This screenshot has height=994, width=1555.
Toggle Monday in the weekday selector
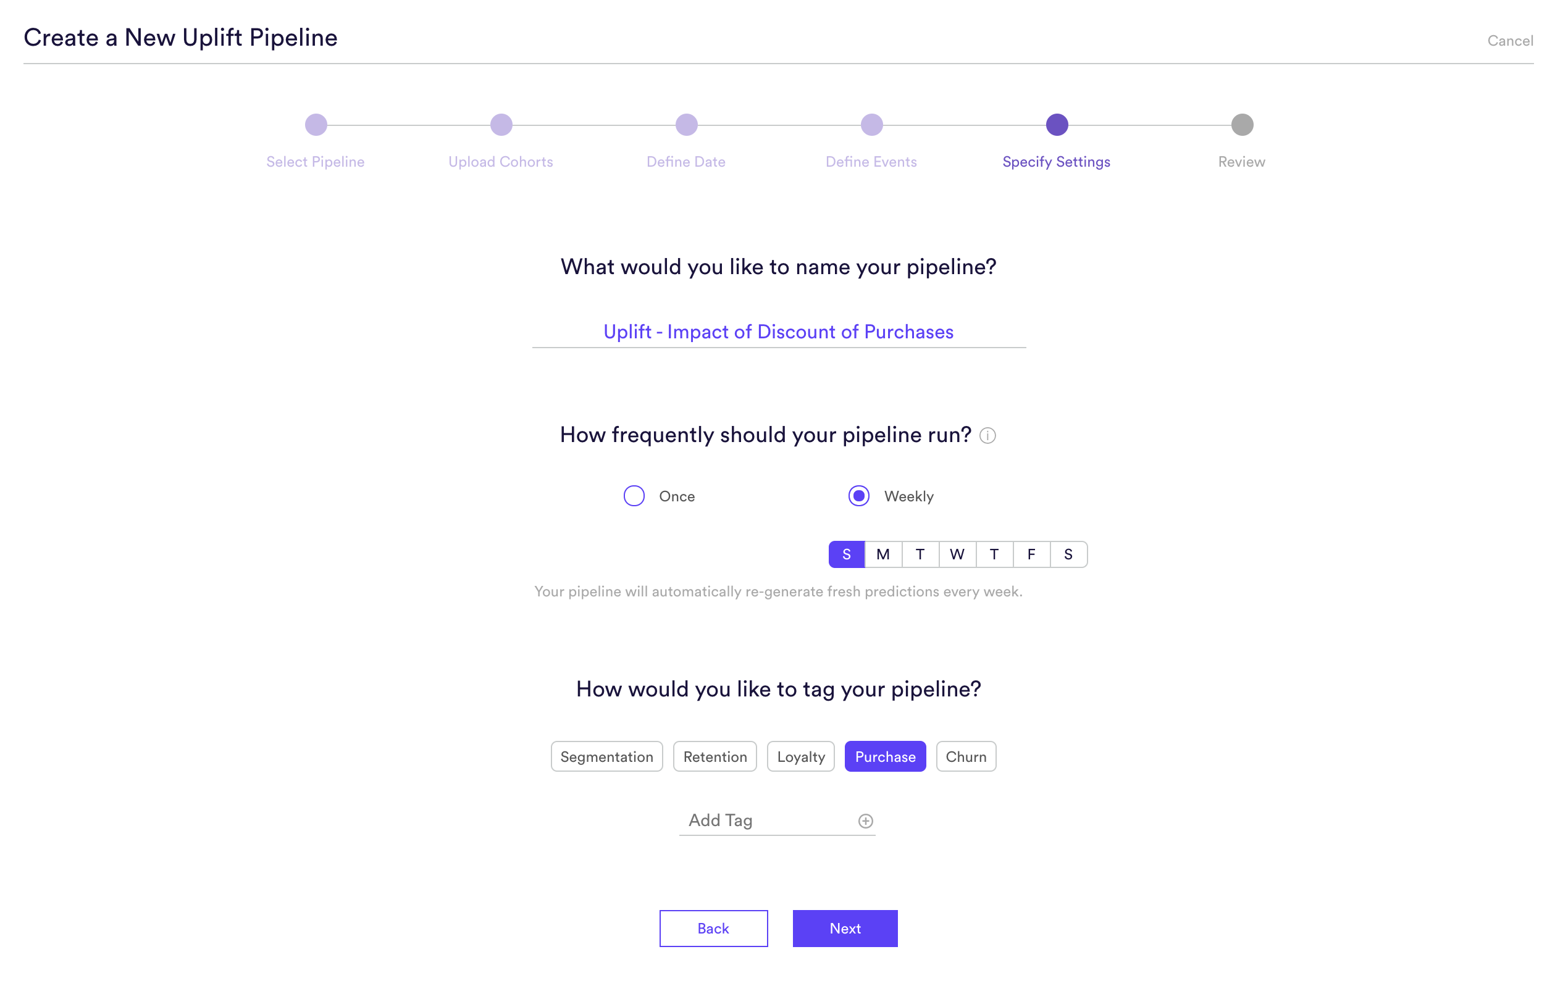point(883,554)
